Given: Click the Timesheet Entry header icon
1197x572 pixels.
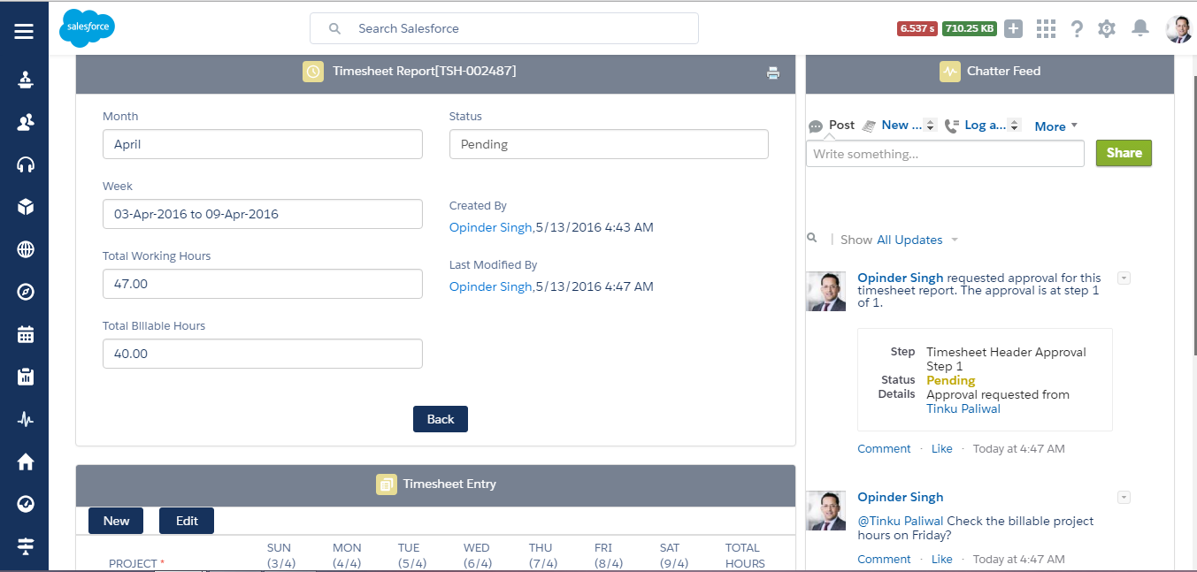Looking at the screenshot, I should (387, 484).
